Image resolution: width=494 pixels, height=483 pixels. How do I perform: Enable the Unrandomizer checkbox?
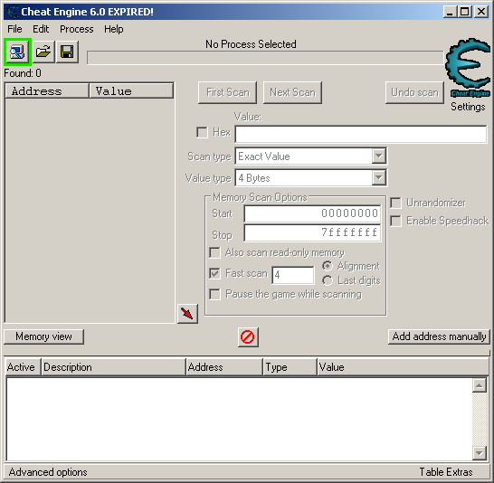(395, 203)
